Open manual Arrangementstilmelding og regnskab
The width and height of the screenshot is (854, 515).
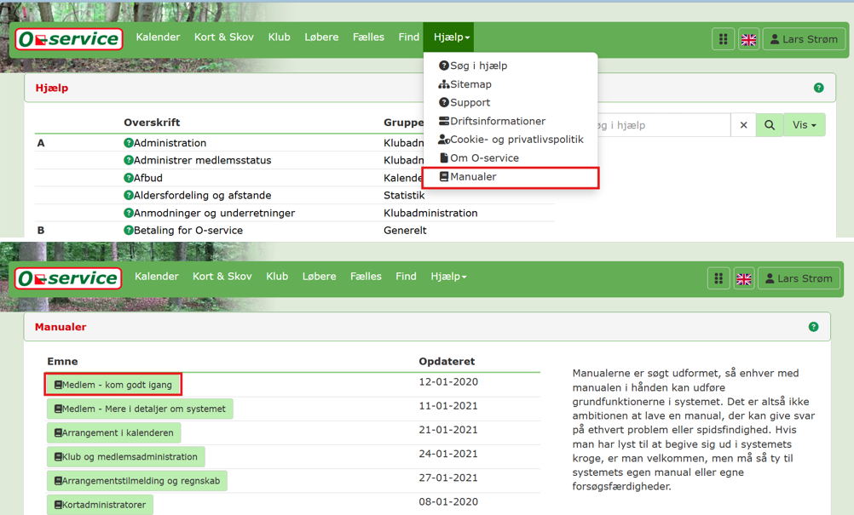pyautogui.click(x=137, y=480)
